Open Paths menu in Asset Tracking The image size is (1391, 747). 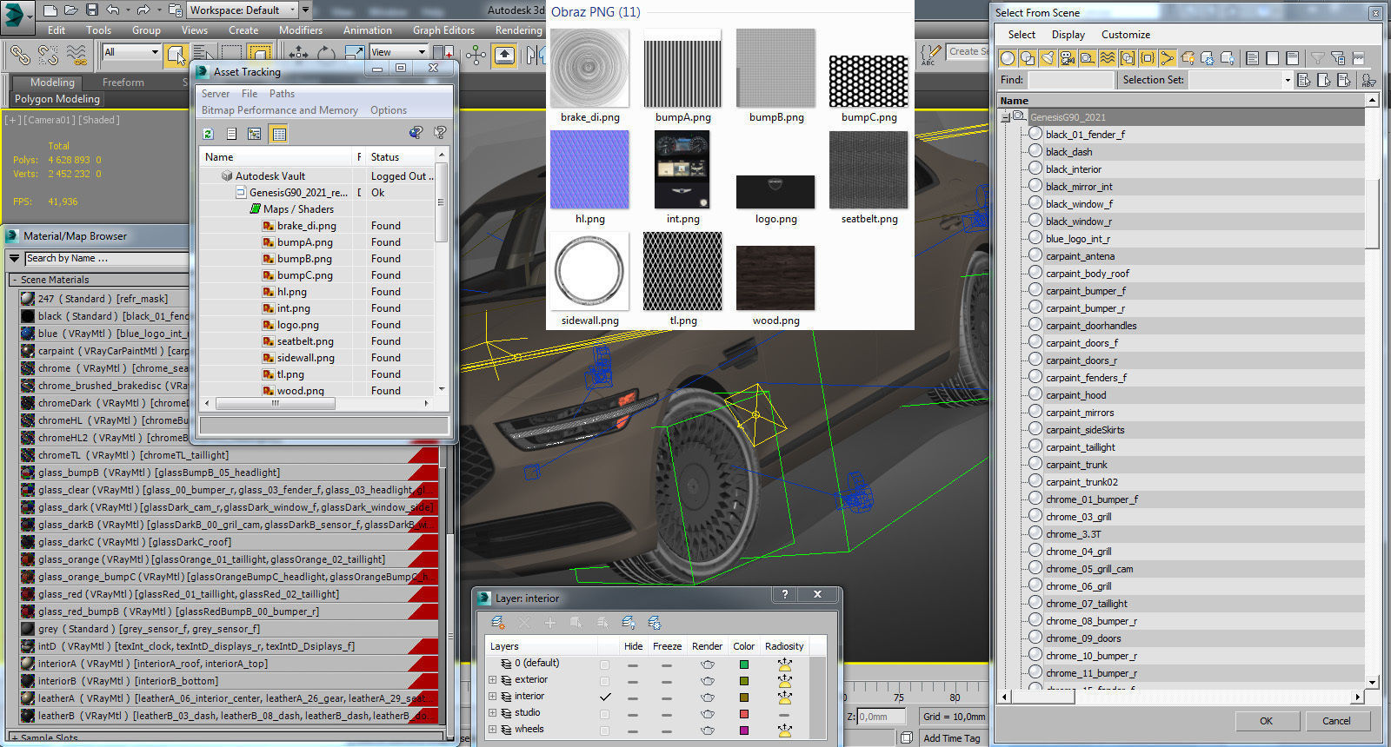point(282,94)
